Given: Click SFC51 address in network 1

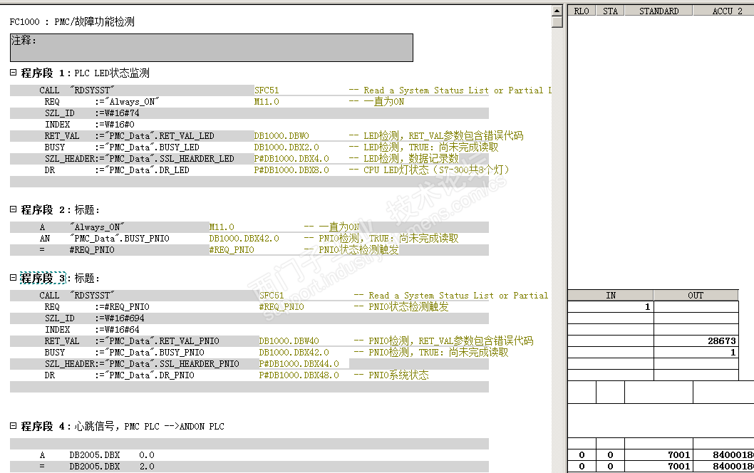Looking at the screenshot, I should click(267, 90).
